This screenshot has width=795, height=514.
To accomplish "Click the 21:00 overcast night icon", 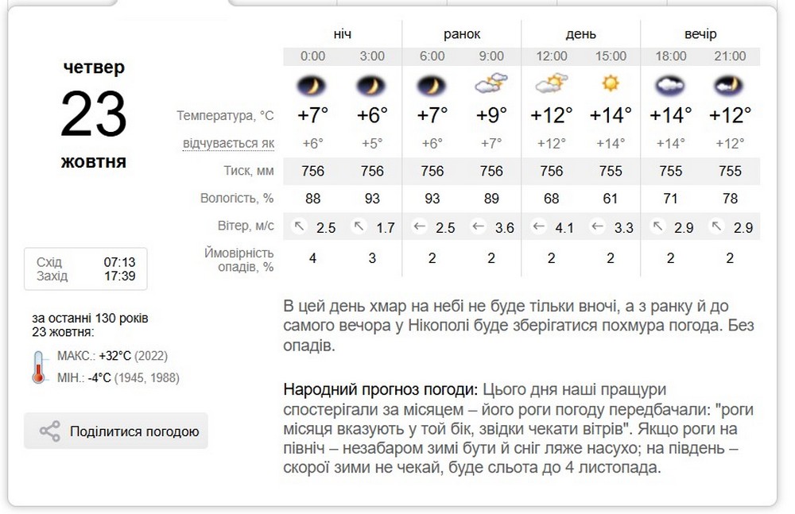I will coord(730,83).
